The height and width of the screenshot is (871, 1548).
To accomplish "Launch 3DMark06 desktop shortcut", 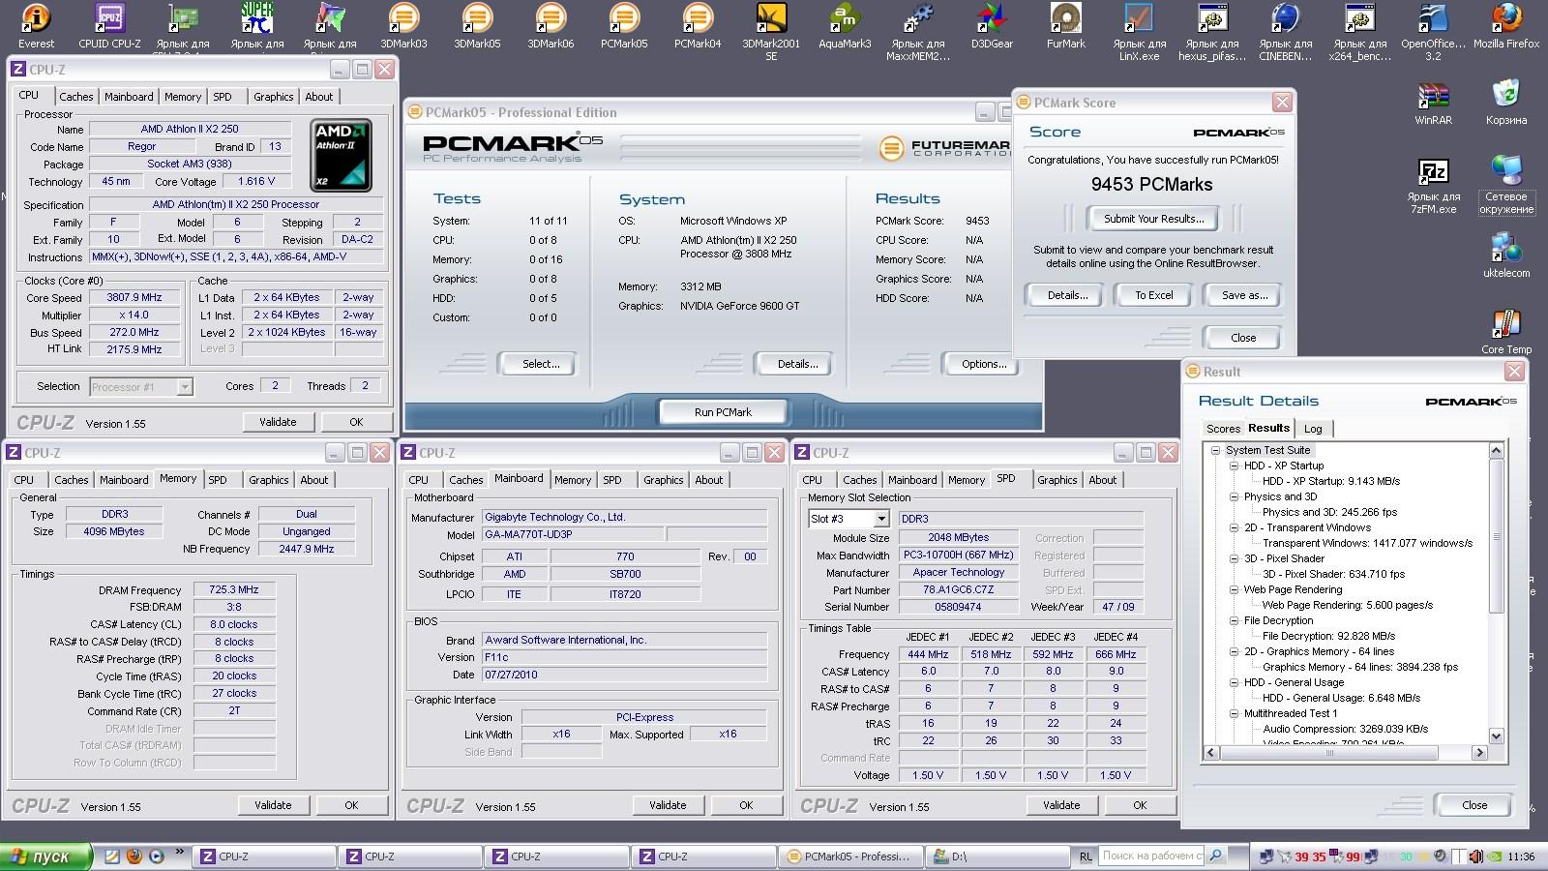I will [551, 25].
